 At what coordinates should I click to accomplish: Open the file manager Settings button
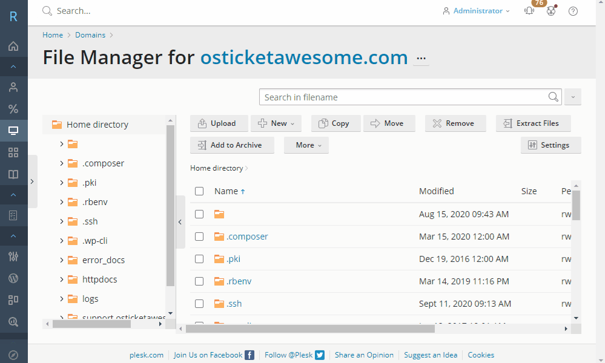[x=551, y=145]
